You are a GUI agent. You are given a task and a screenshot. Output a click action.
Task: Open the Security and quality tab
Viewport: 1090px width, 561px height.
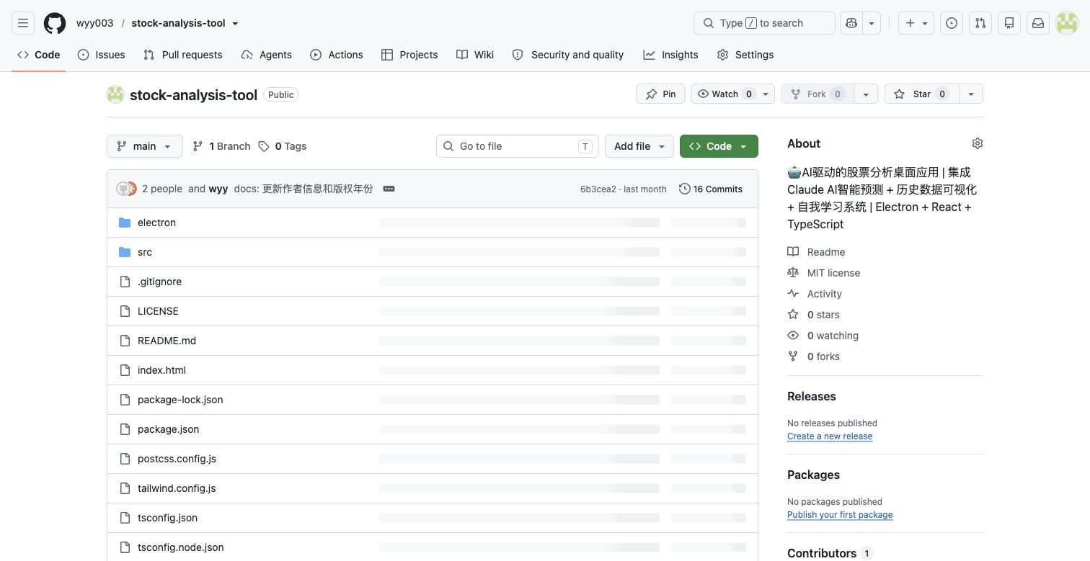[x=568, y=55]
